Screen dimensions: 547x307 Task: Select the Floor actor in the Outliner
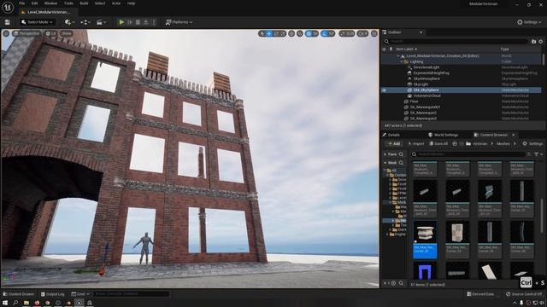(414, 101)
